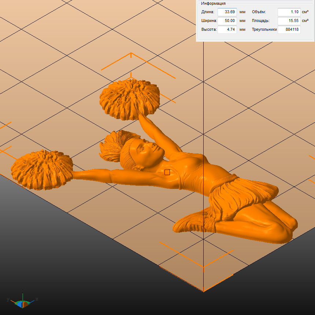Select the left pom-pom of the model
315x315 pixels.
tap(41, 169)
